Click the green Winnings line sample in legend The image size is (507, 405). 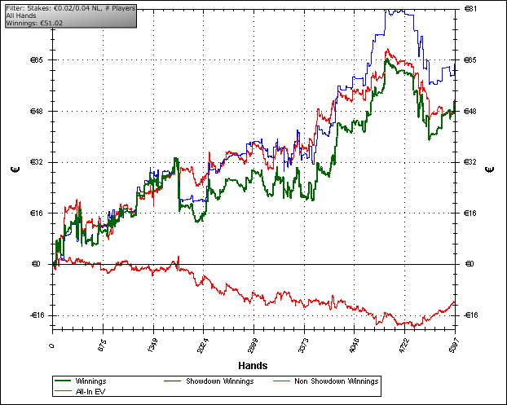[x=63, y=381]
